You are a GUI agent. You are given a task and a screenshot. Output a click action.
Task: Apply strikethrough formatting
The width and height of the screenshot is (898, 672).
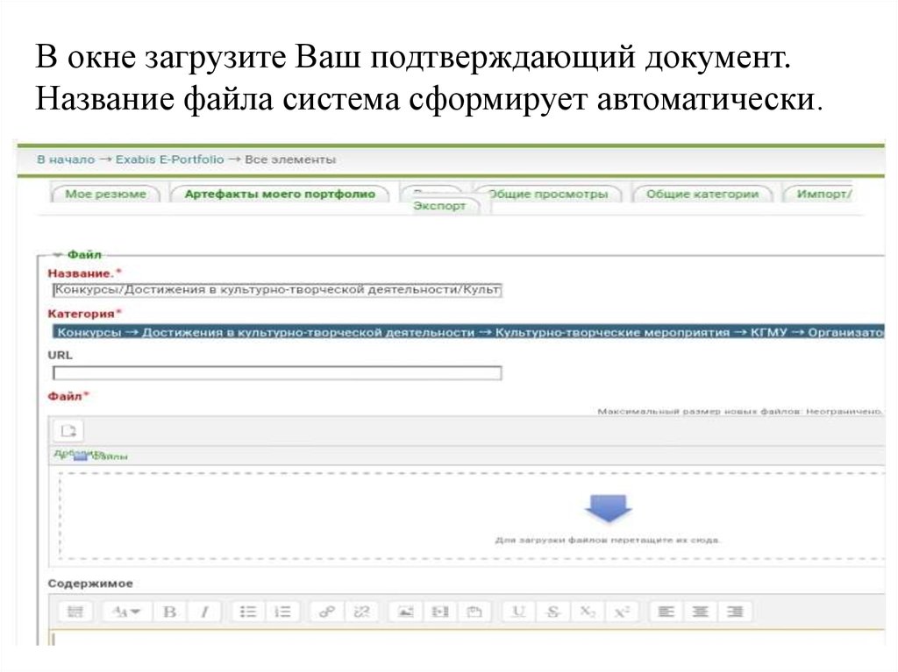coord(552,612)
